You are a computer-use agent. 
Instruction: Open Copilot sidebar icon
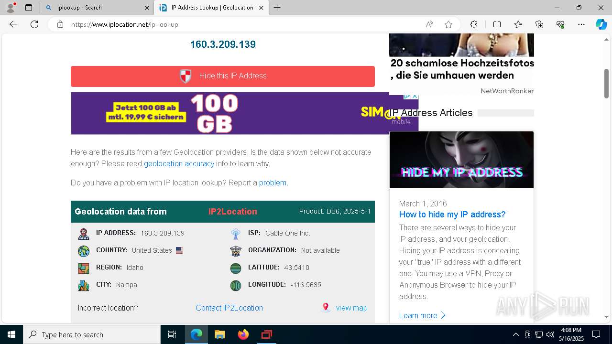(601, 24)
